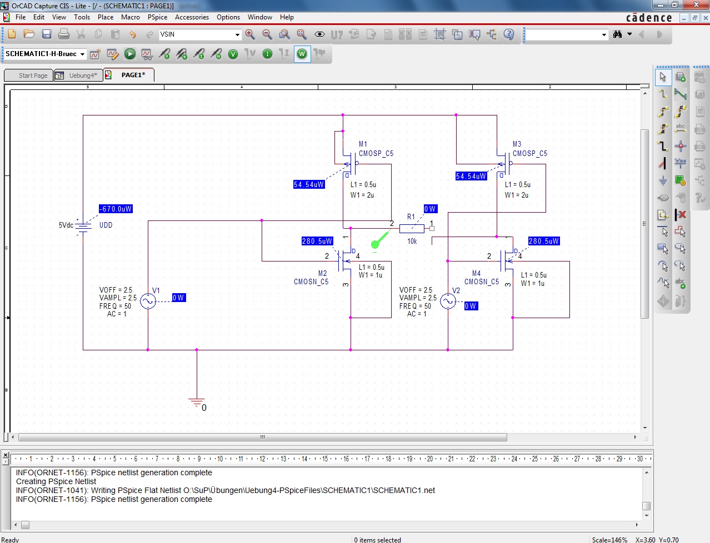Zoom out of the schematic

(267, 34)
